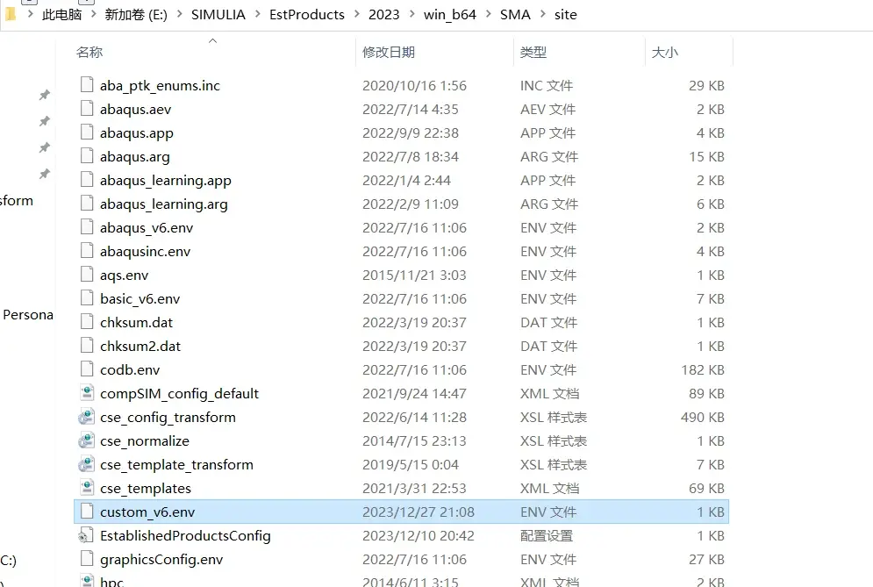Click the file icon beside abaqus.aev
Screen dimensions: 873x587
pos(87,109)
